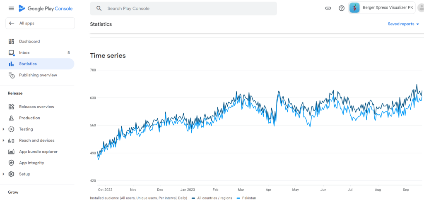Viewport: 424px width, 204px height.
Task: Open the Saved reports dropdown
Action: [403, 24]
